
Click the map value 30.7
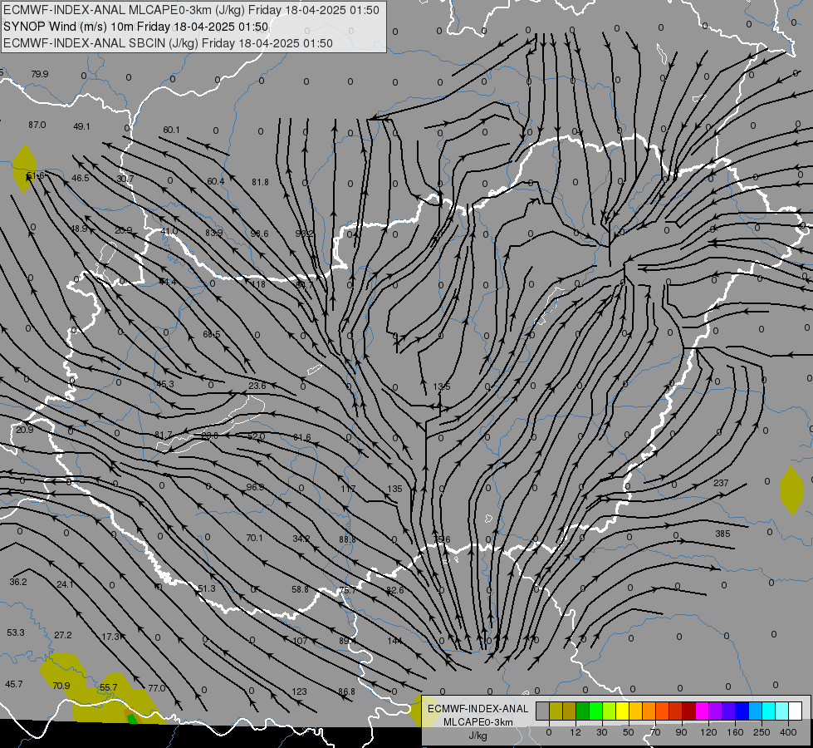pyautogui.click(x=125, y=179)
